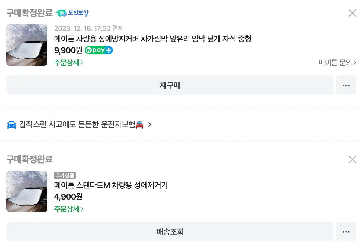The height and width of the screenshot is (250, 363).
Task: Open the more options icon beside 재구매
Action: pyautogui.click(x=346, y=85)
